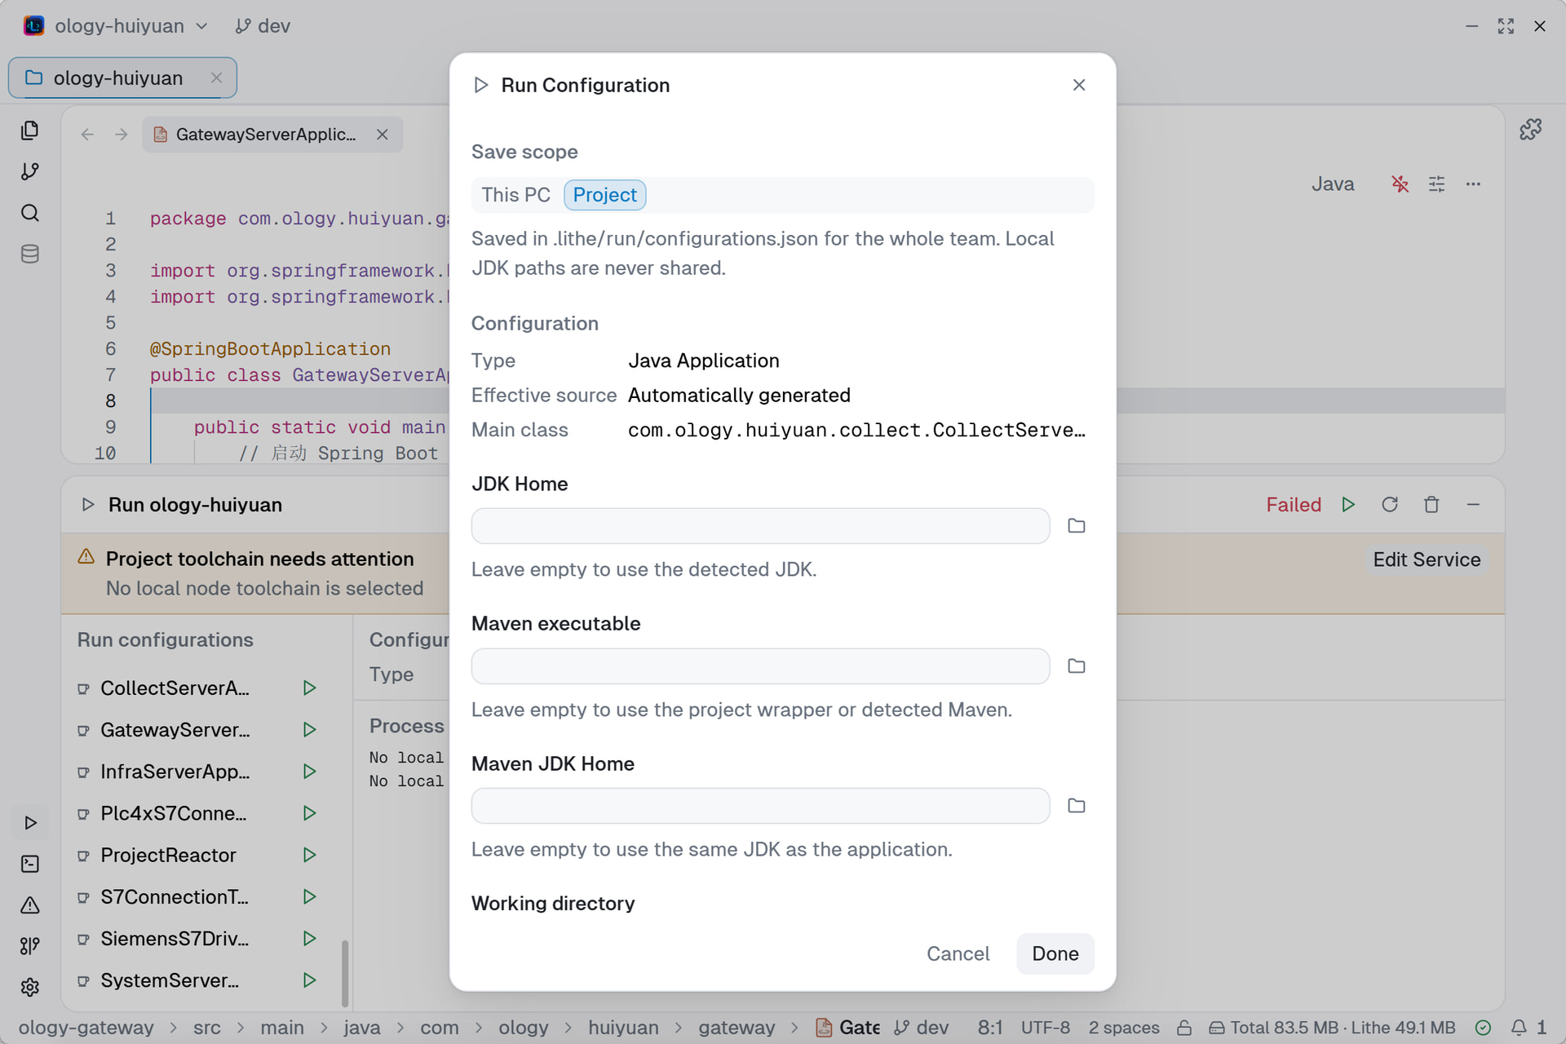Select This PC save scope

(x=515, y=195)
